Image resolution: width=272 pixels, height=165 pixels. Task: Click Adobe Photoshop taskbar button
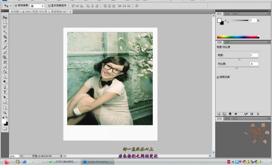(x=98, y=162)
